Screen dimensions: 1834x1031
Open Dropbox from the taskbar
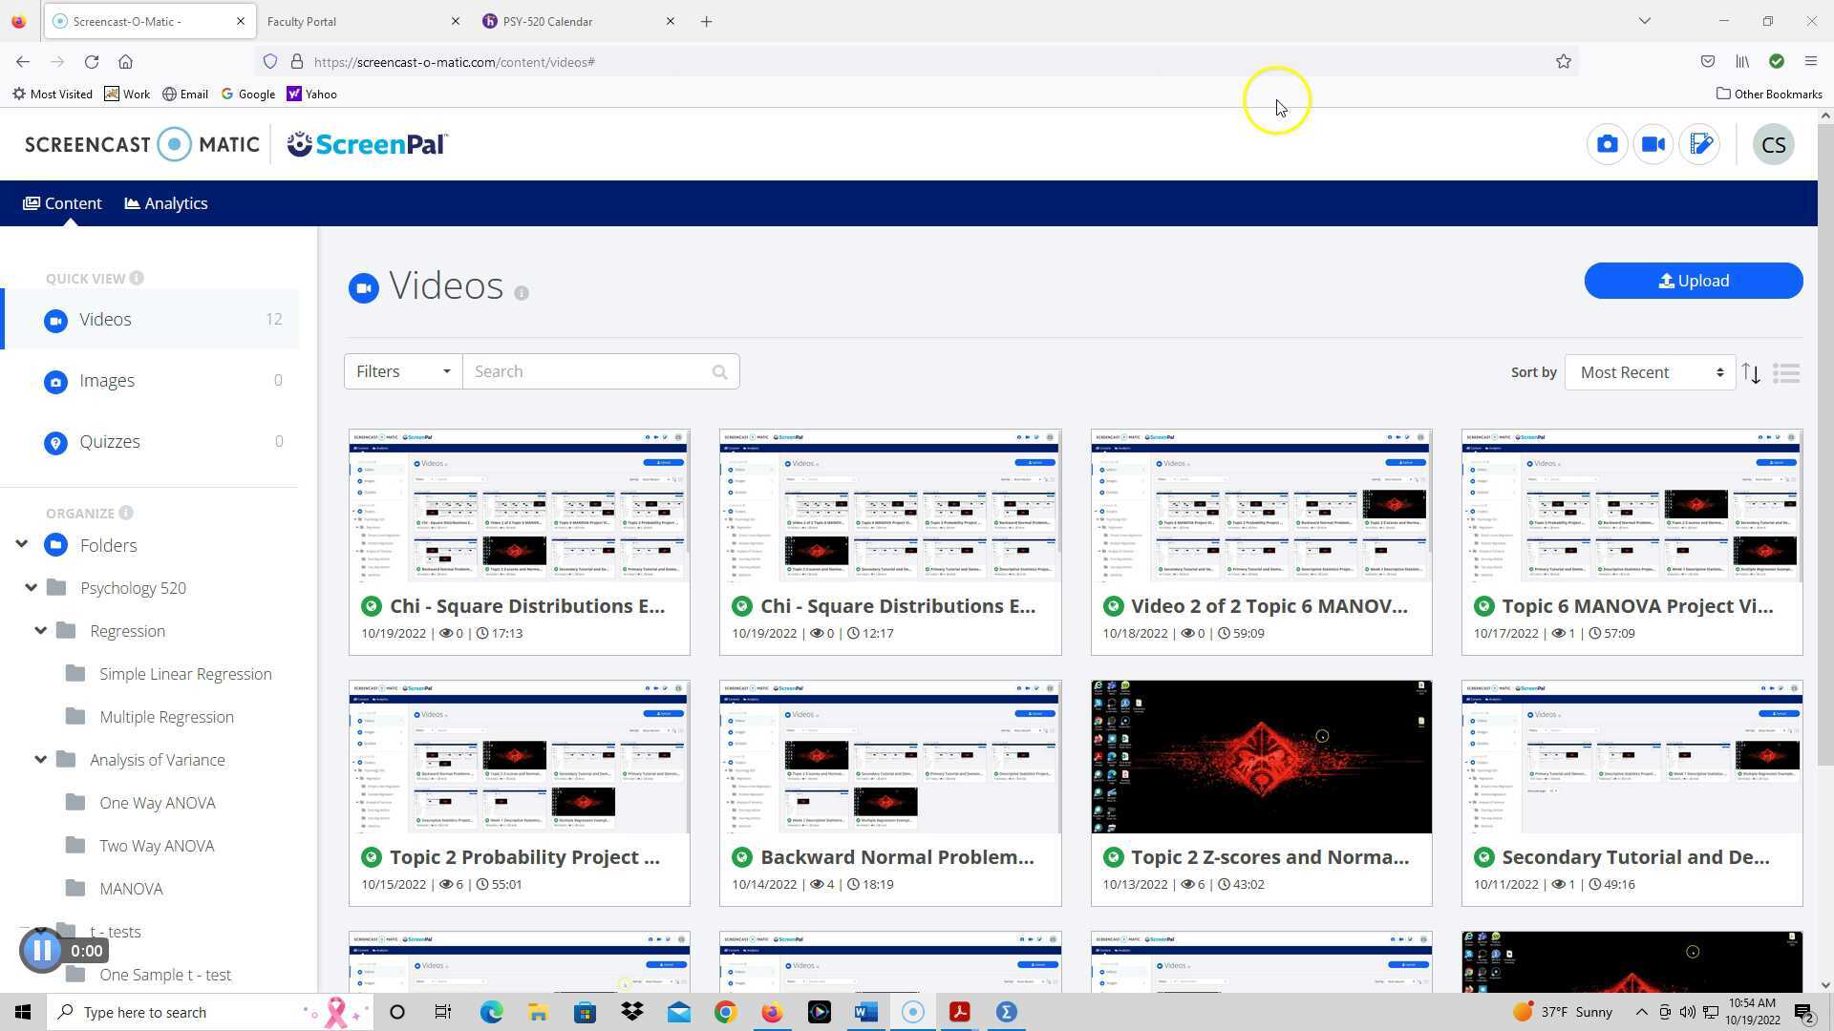coord(631,1012)
